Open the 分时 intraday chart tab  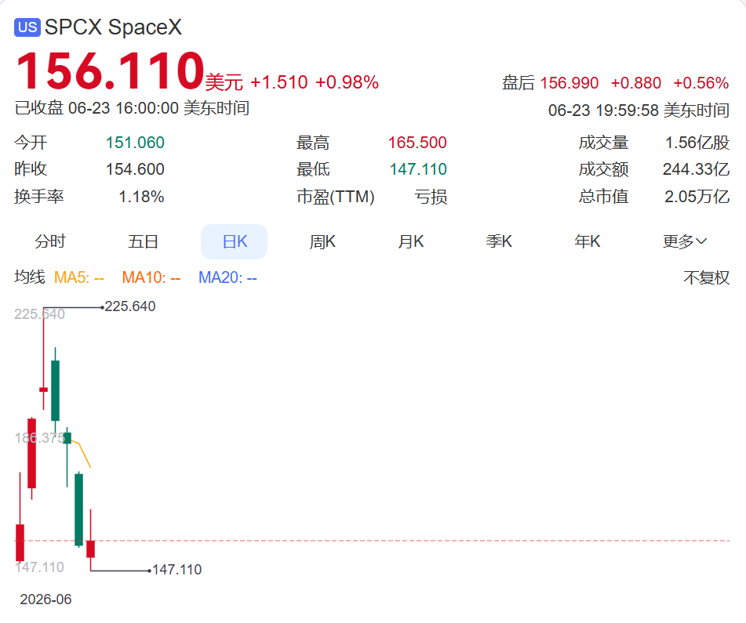point(50,241)
